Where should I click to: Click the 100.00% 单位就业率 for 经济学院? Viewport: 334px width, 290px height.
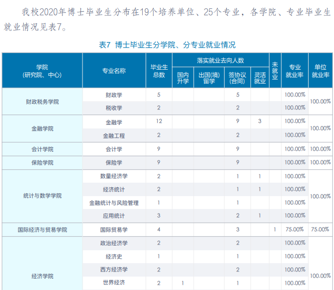pyautogui.click(x=321, y=276)
